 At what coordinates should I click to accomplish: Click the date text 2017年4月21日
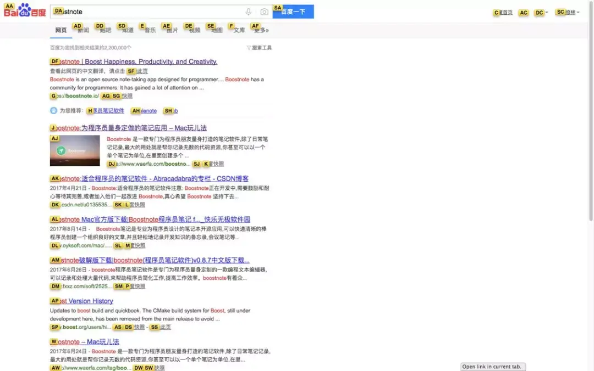(x=68, y=188)
